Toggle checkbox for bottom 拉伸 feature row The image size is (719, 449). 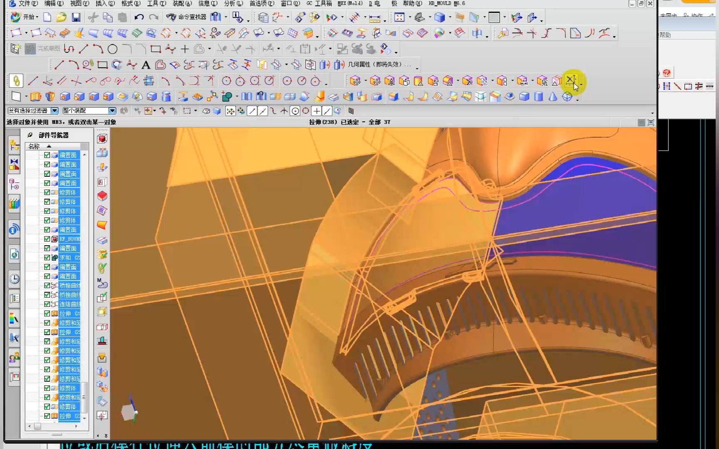click(47, 416)
